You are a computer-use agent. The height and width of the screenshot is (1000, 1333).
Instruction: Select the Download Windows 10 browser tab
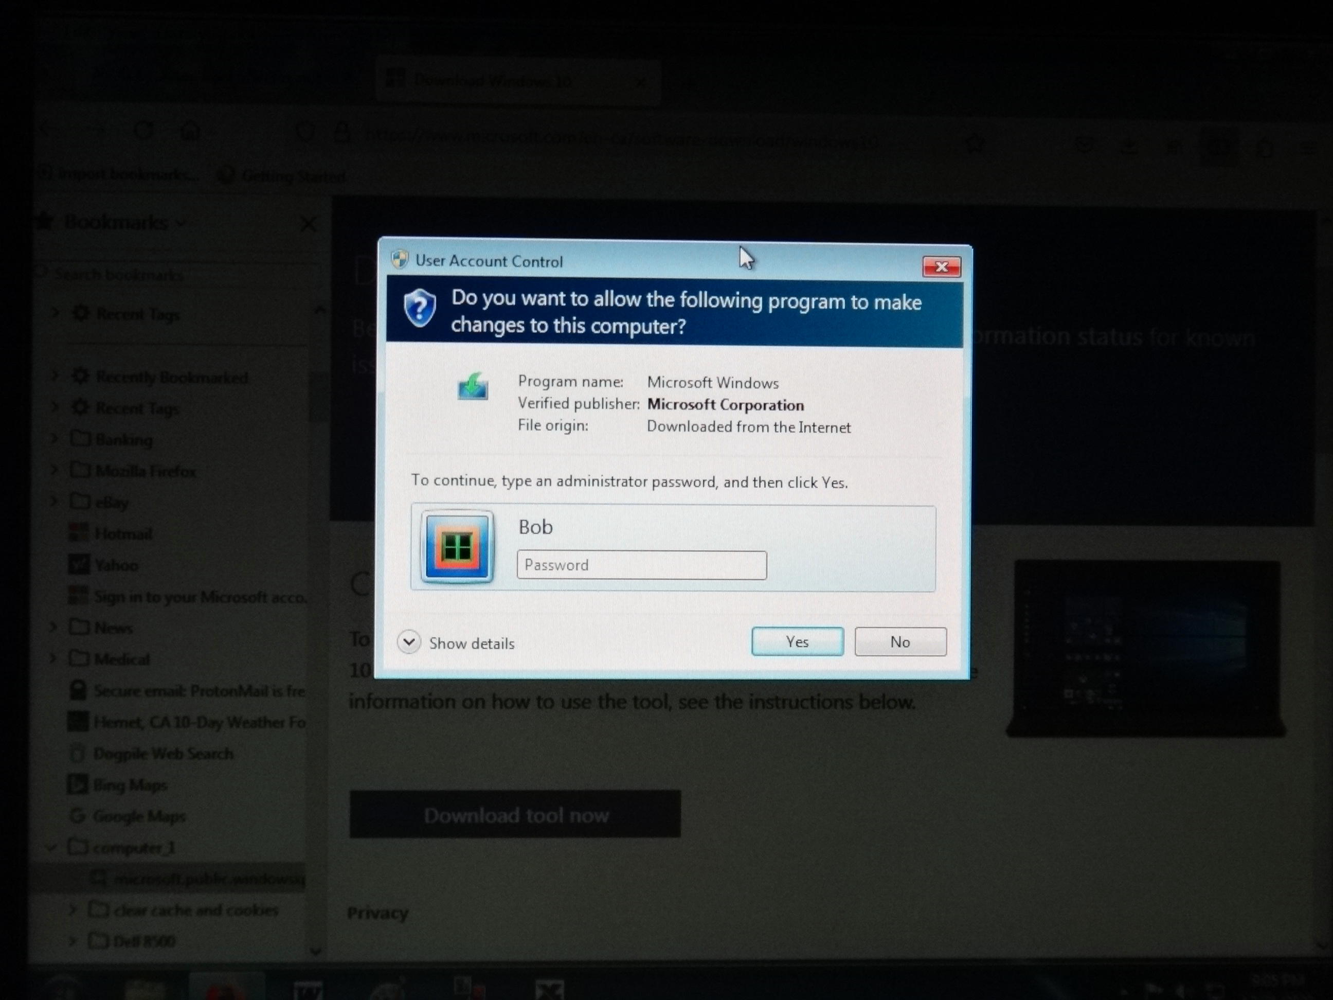tap(518, 81)
